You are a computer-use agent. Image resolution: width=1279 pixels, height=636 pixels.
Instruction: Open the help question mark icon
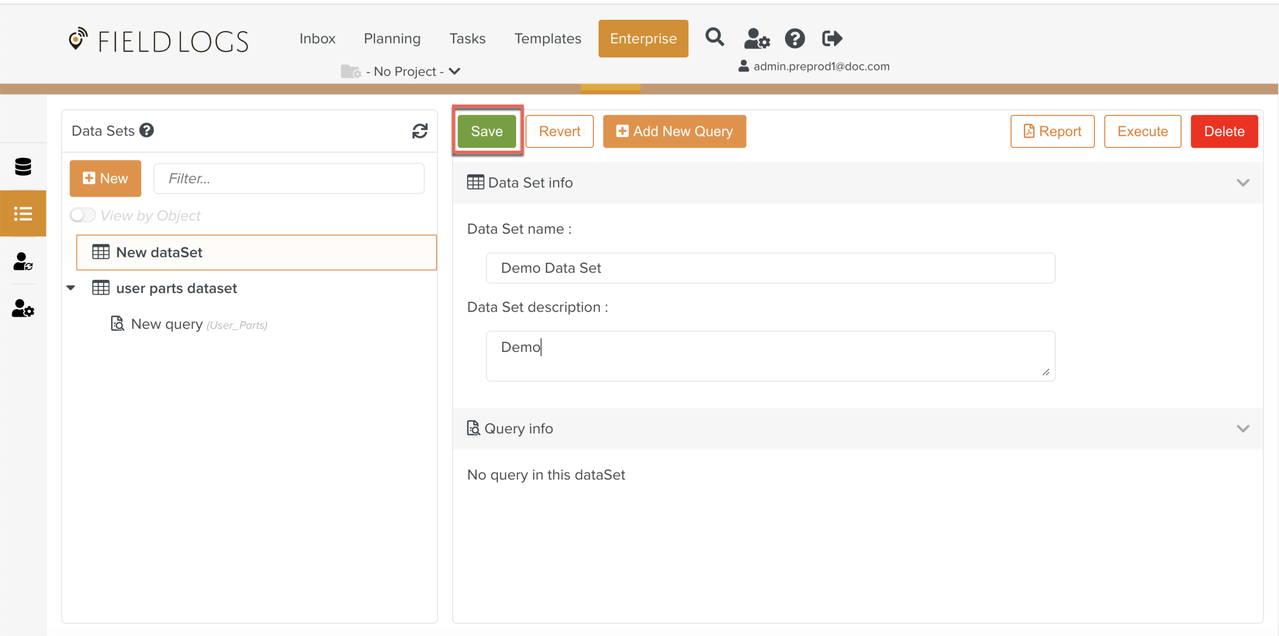(x=795, y=38)
